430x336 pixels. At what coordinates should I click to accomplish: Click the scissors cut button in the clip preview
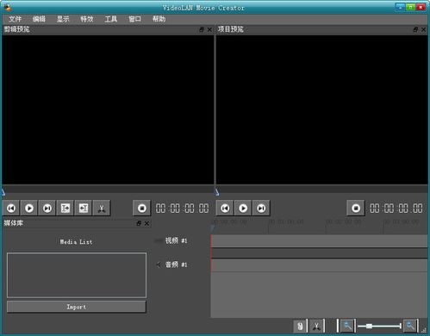click(102, 208)
